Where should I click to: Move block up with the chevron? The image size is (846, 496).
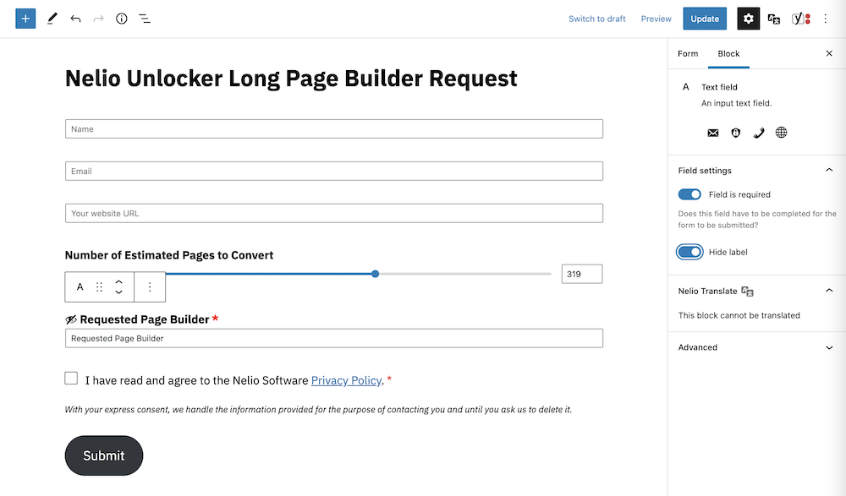[x=118, y=281]
